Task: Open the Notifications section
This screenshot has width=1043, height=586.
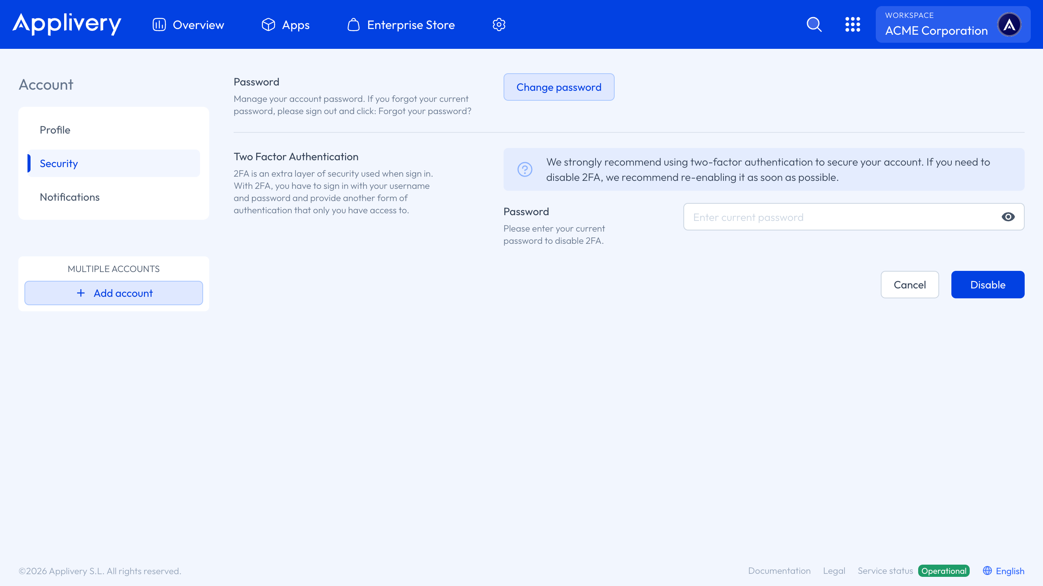Action: point(69,197)
